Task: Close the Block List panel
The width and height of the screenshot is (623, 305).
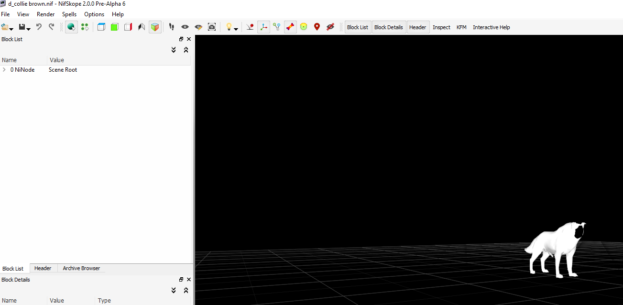Action: (x=188, y=39)
